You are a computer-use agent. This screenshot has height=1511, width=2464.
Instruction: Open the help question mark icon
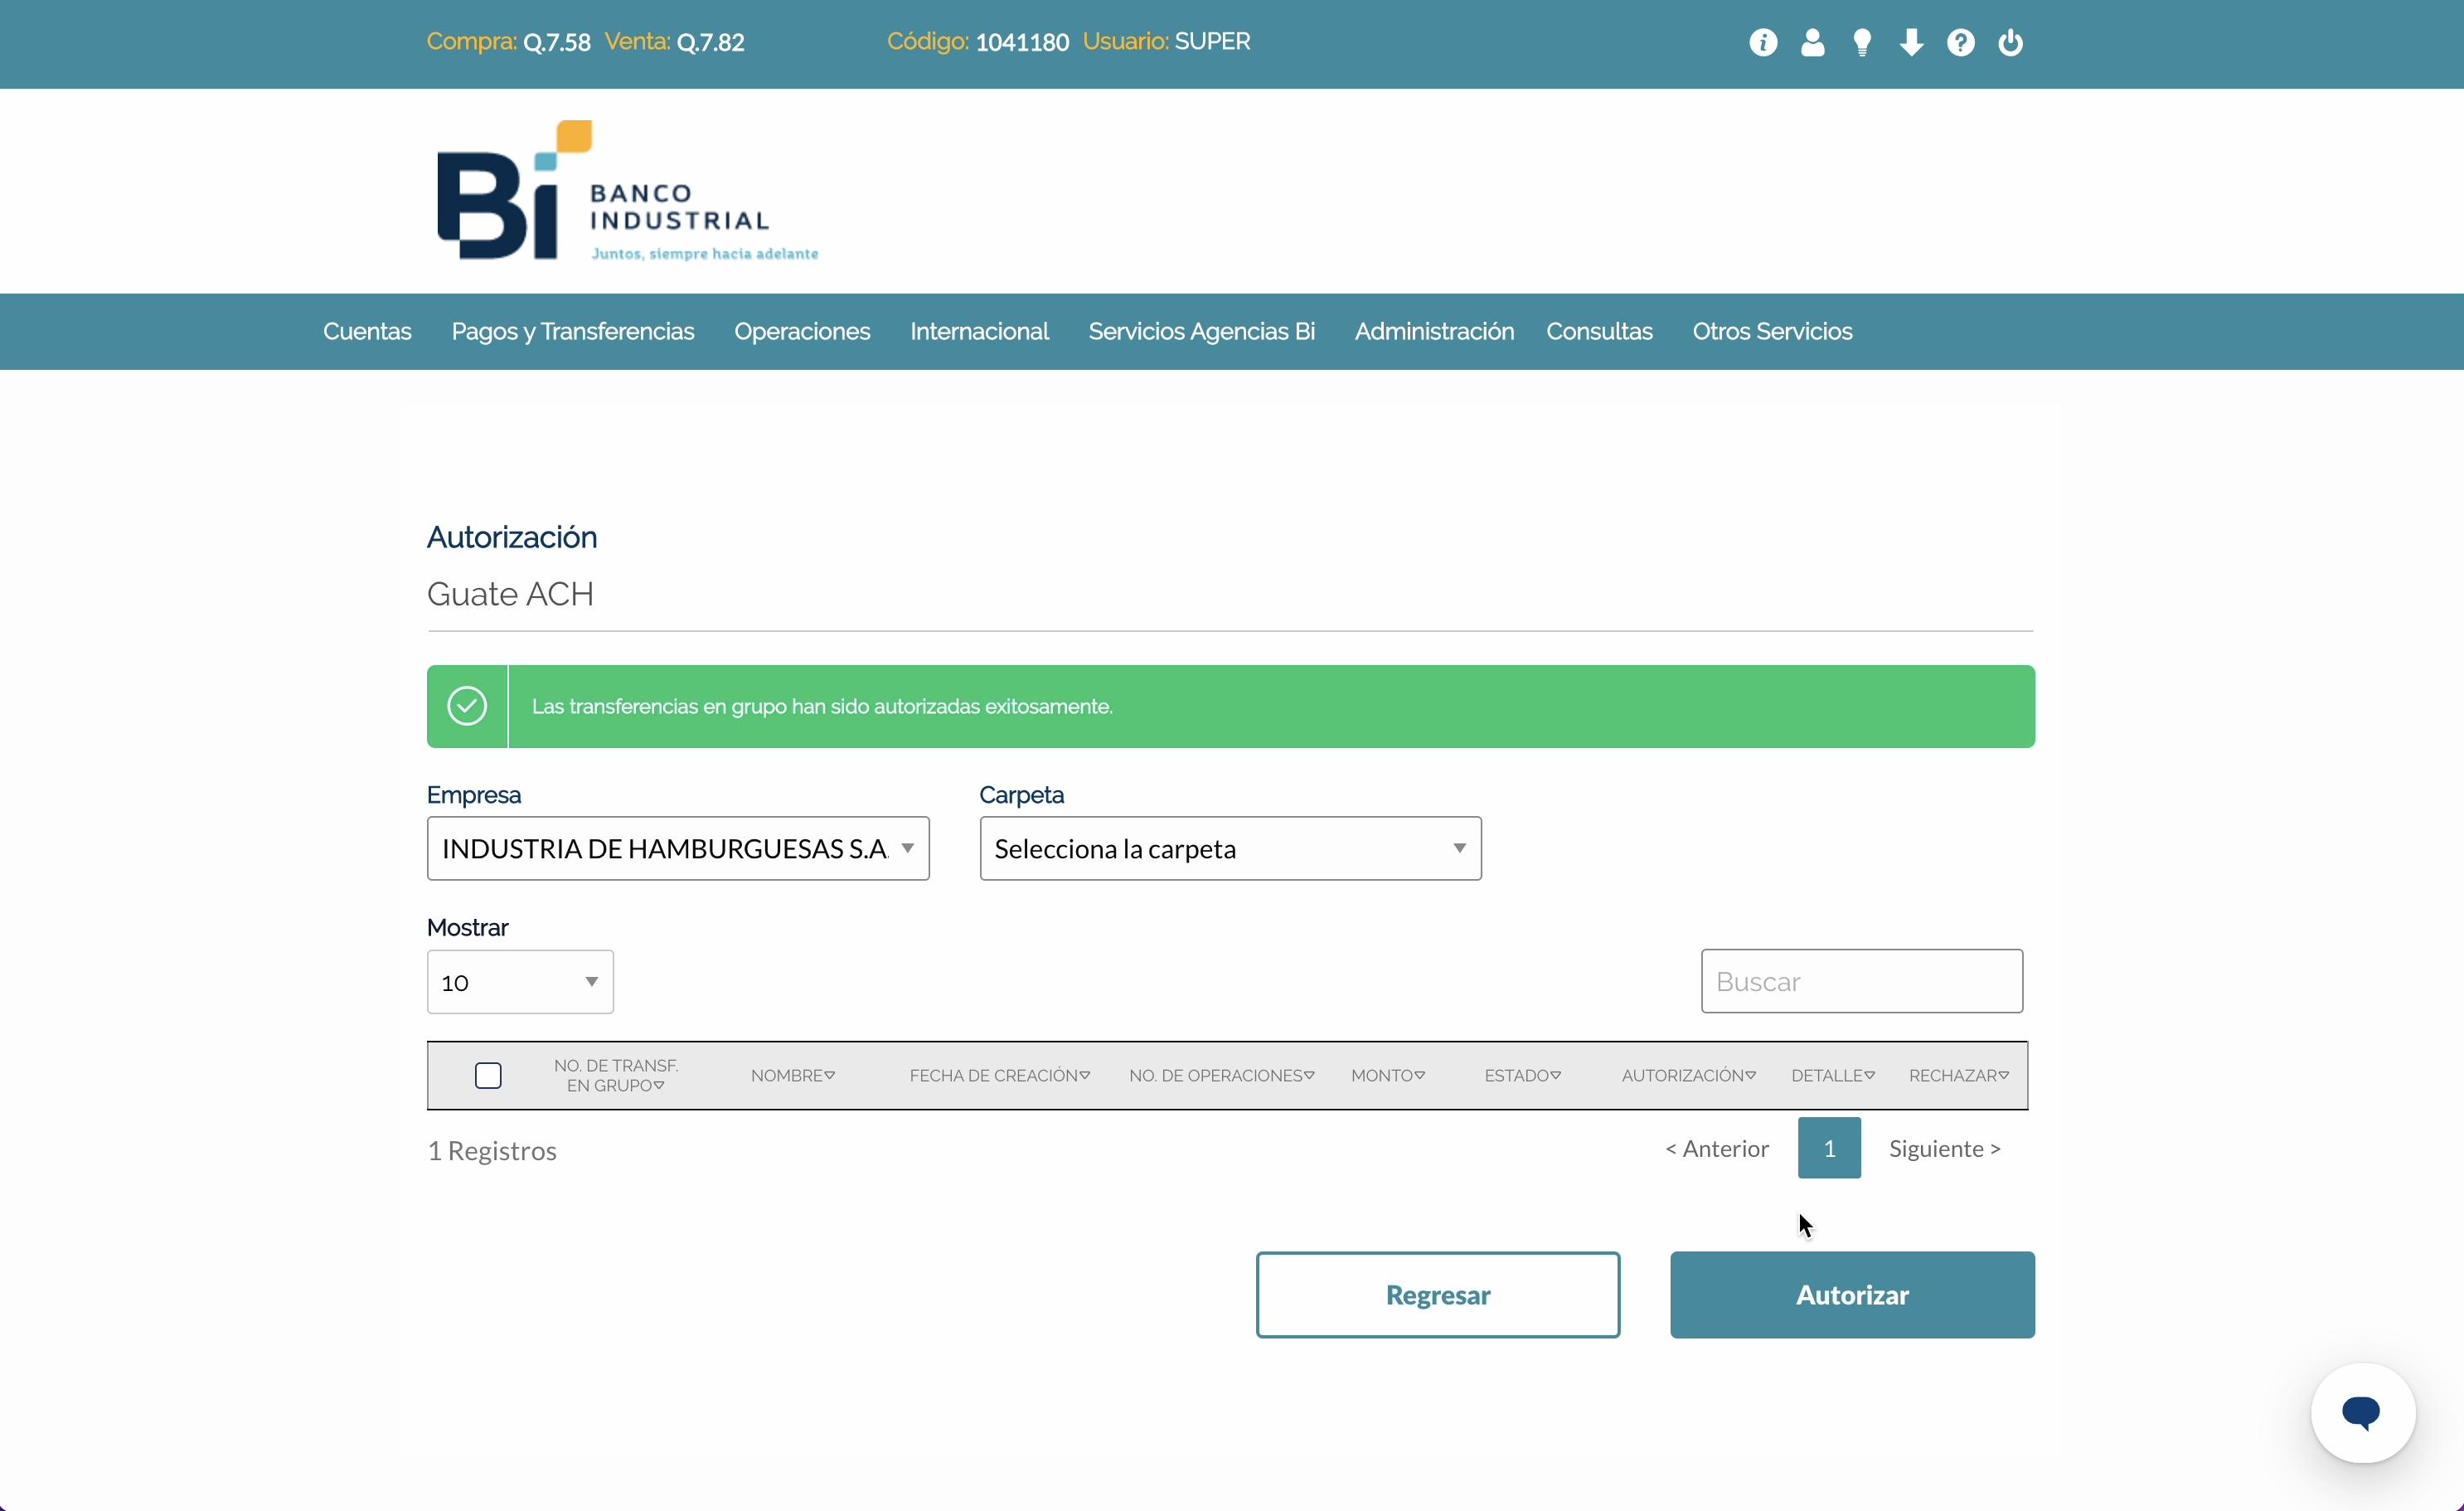click(x=1960, y=43)
